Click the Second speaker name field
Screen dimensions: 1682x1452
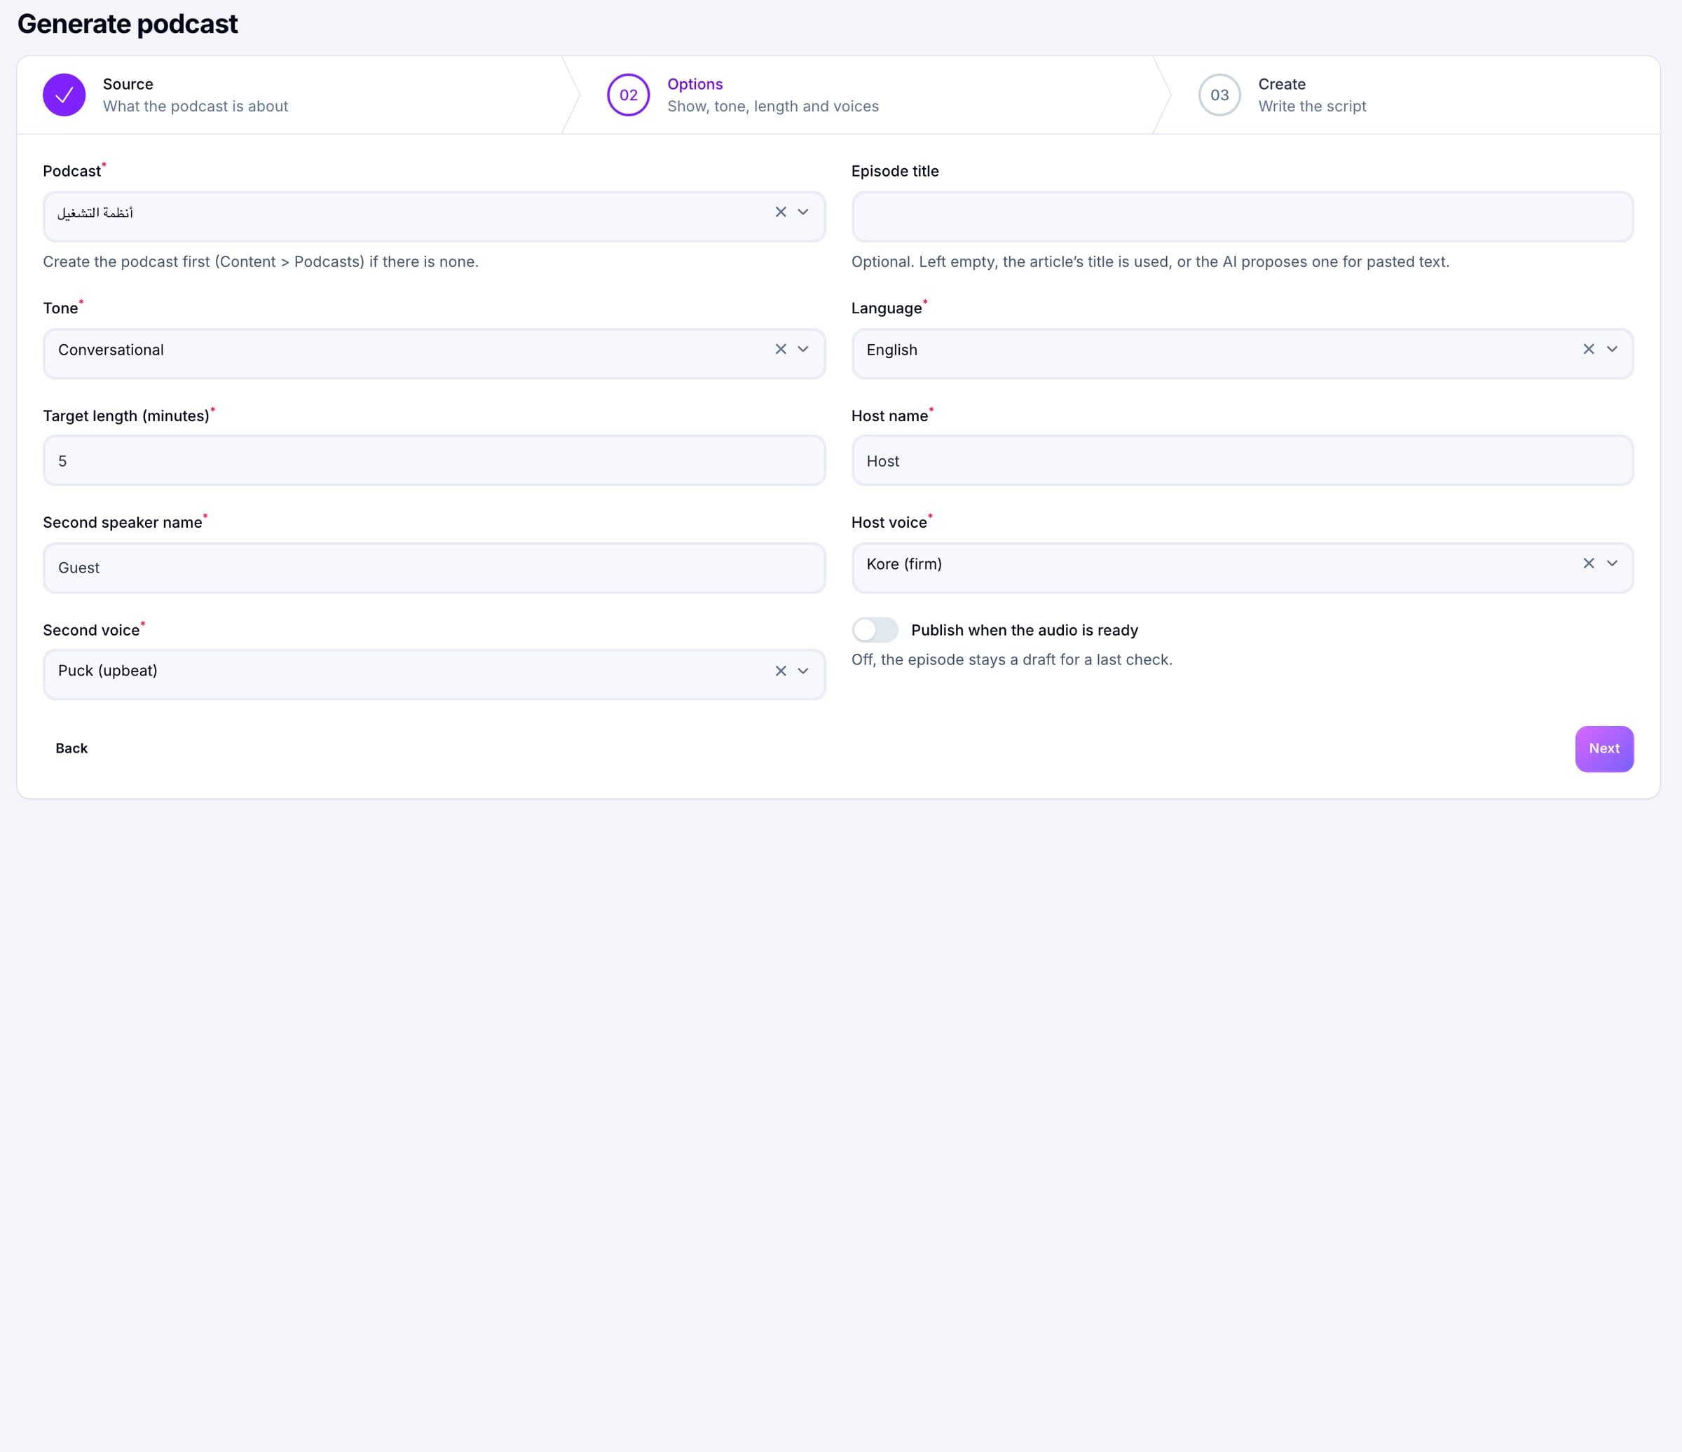[435, 568]
